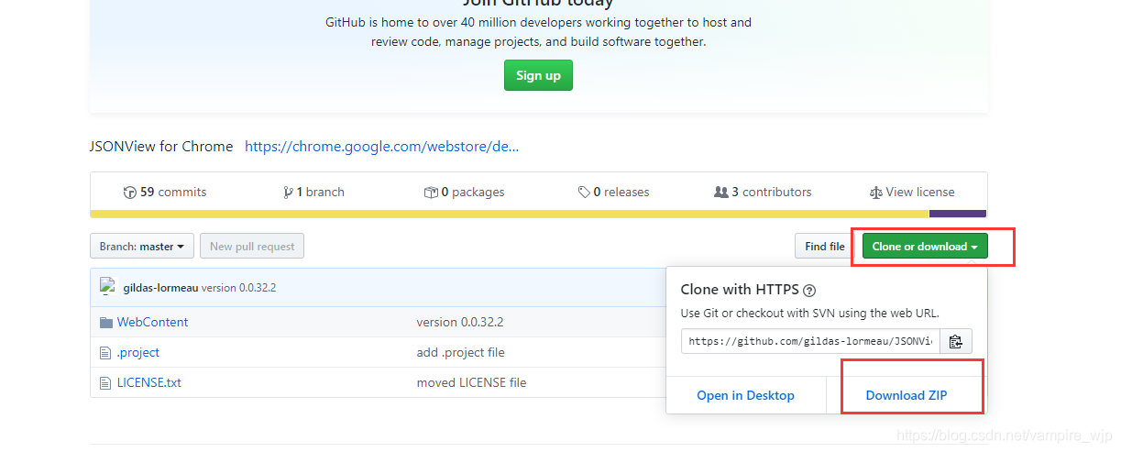Image resolution: width=1121 pixels, height=452 pixels.
Task: Click the commits clock icon
Action: (x=129, y=193)
